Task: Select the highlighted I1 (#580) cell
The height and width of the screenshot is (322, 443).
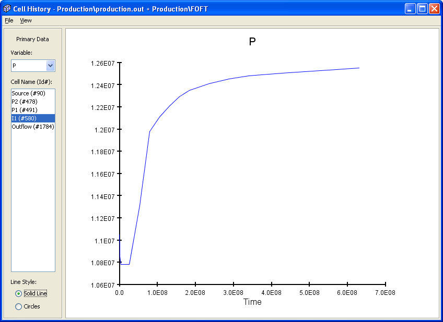Action: pyautogui.click(x=24, y=118)
